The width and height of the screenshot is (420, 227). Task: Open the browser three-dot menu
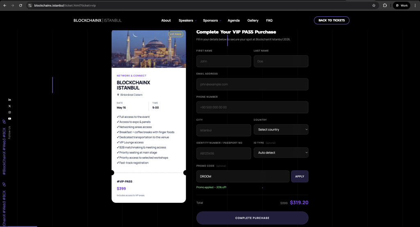tap(415, 5)
